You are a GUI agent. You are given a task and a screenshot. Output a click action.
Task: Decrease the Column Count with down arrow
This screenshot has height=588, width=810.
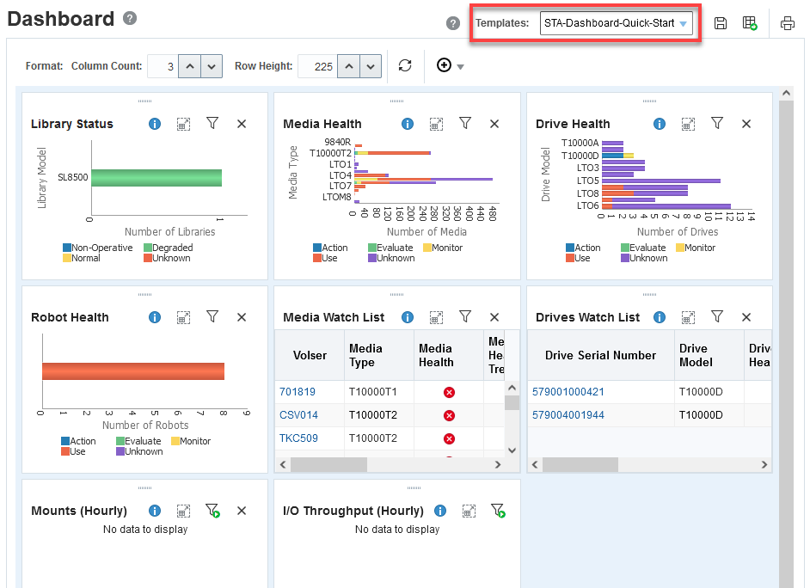point(212,66)
